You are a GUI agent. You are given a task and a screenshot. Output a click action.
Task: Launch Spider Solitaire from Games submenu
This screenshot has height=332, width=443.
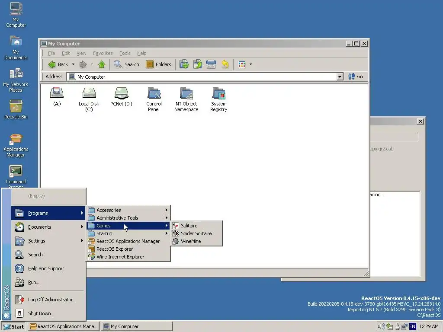click(x=197, y=233)
